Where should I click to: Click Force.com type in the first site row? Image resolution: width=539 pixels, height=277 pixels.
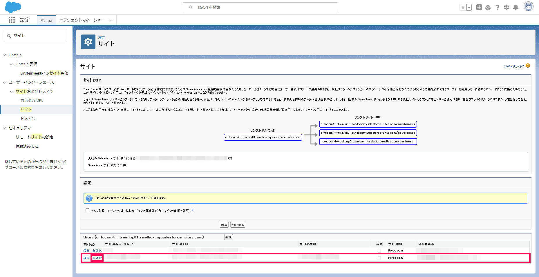coord(395,251)
